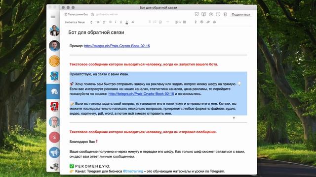The height and width of the screenshot is (177, 316).
Task: Click the note title Бот для обратной связи
Action: click(x=96, y=32)
